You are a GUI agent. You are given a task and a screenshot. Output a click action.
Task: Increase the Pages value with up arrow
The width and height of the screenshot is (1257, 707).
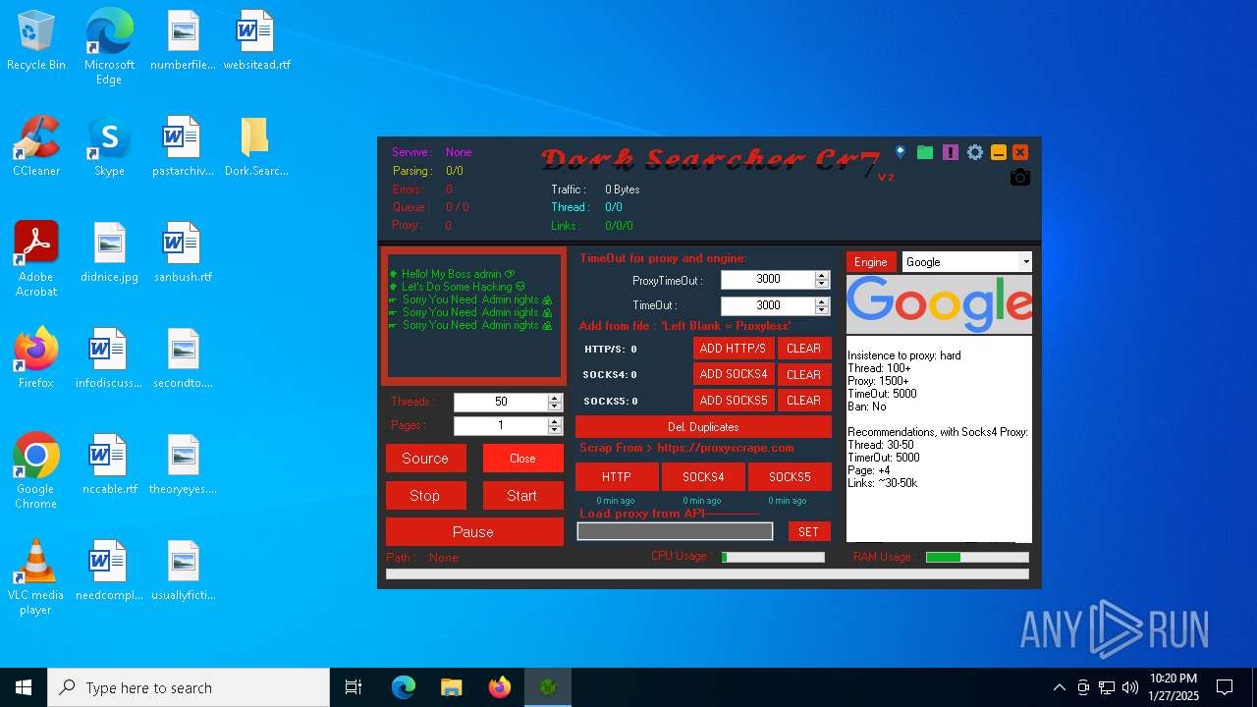(555, 421)
